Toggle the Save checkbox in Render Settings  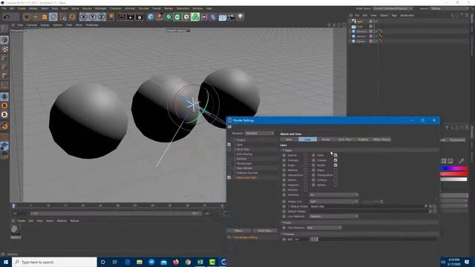pos(229,145)
